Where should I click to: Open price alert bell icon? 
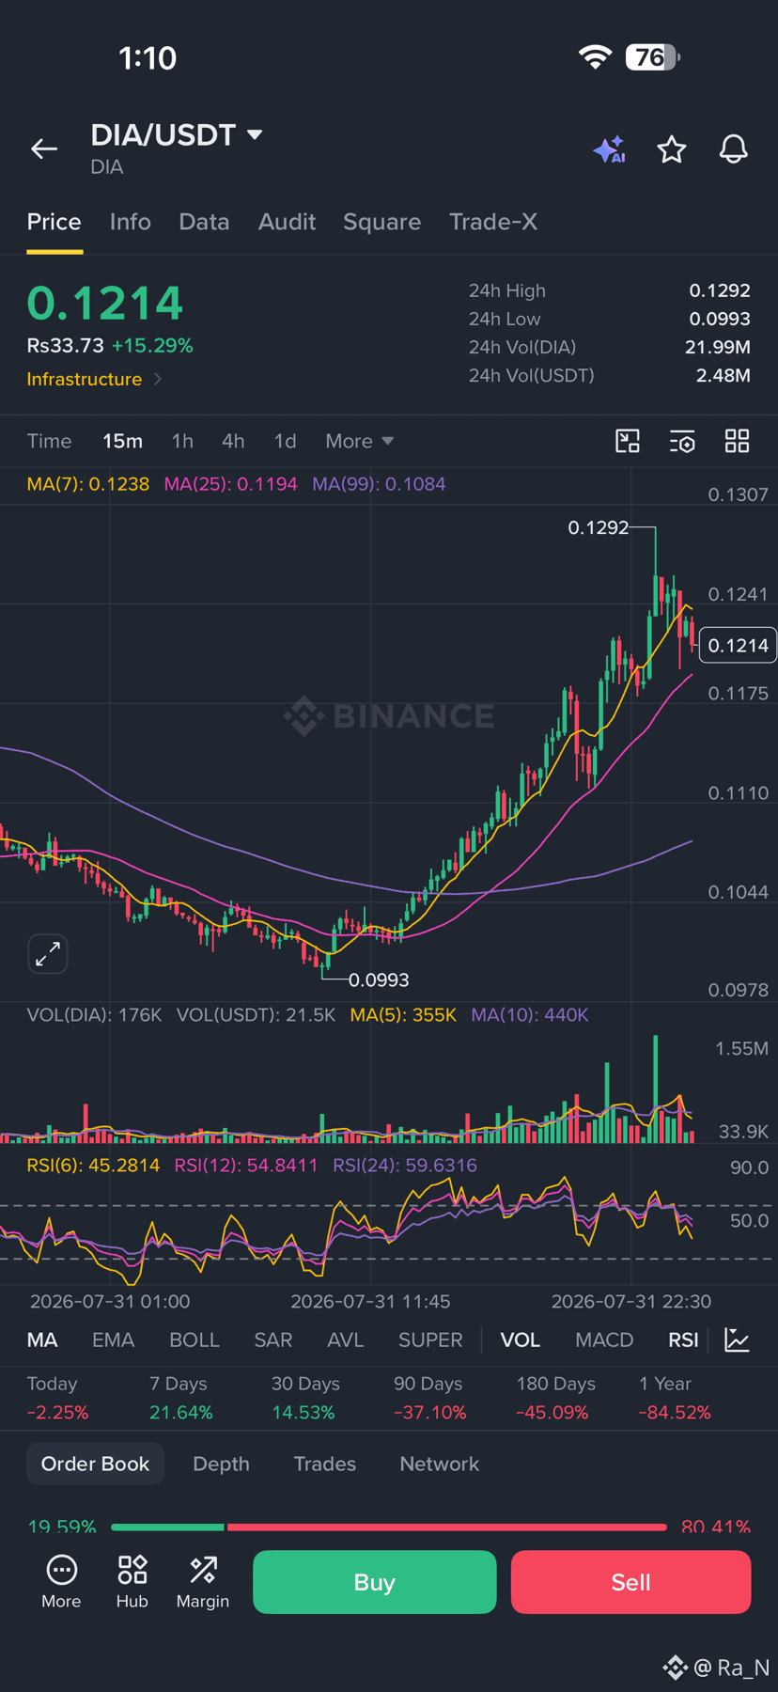(734, 149)
